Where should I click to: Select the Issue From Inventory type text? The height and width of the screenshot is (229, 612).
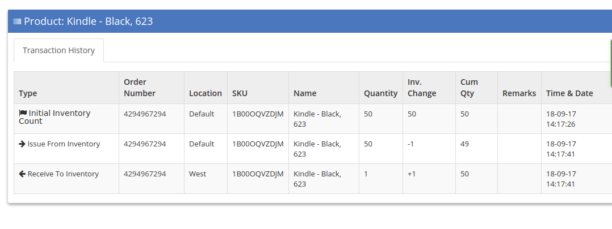(x=64, y=144)
